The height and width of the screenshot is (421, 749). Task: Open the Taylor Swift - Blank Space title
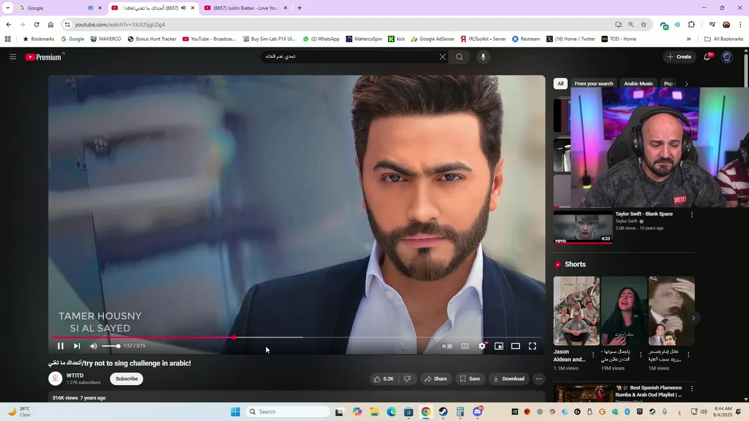point(644,214)
